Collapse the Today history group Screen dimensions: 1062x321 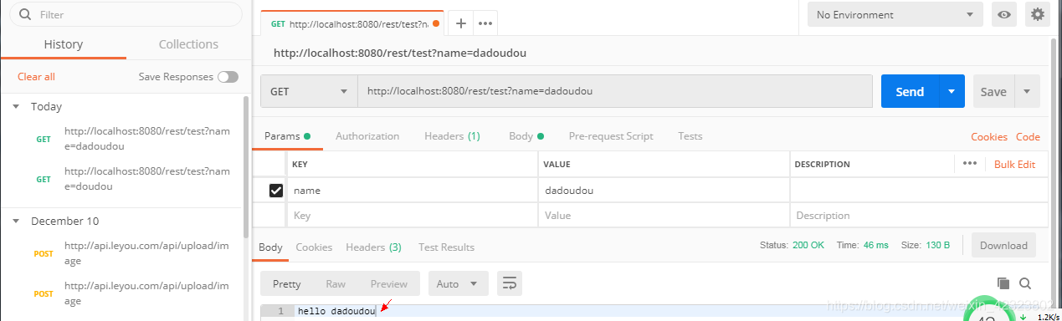pyautogui.click(x=16, y=107)
